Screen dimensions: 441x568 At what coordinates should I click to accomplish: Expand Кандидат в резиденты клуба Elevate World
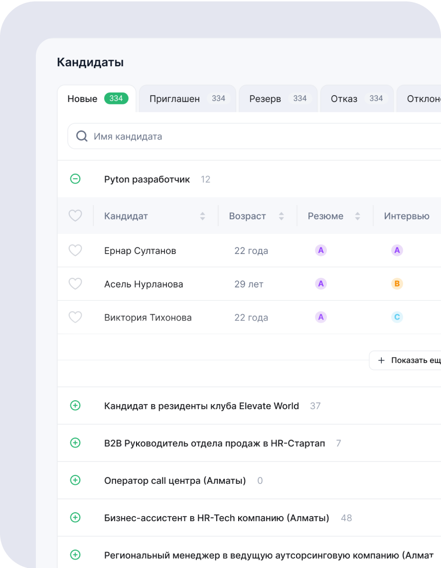[75, 406]
